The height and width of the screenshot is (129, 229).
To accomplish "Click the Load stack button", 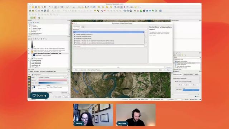I will point(179,90).
